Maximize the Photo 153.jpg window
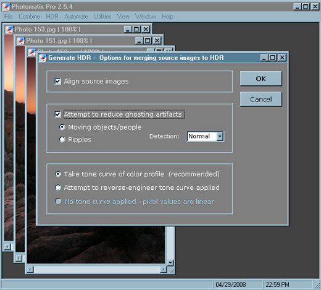Image resolution: width=321 pixels, height=290 pixels. click(136, 29)
